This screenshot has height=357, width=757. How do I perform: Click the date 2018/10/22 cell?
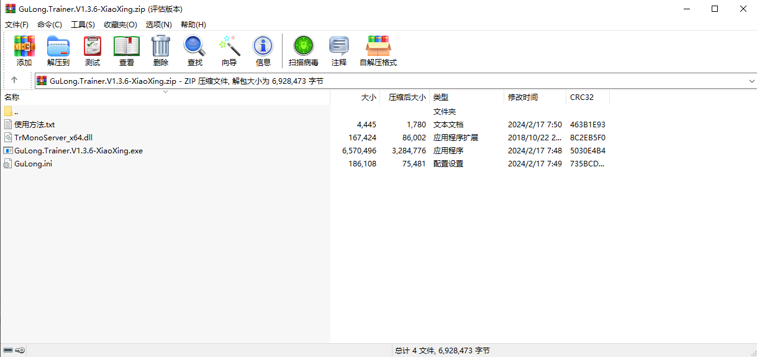tap(535, 138)
